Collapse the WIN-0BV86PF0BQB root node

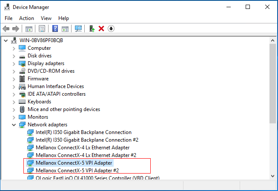point(6,40)
